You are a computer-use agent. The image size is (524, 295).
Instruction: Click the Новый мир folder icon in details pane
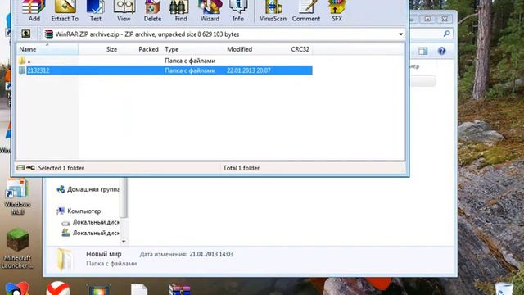pyautogui.click(x=64, y=259)
